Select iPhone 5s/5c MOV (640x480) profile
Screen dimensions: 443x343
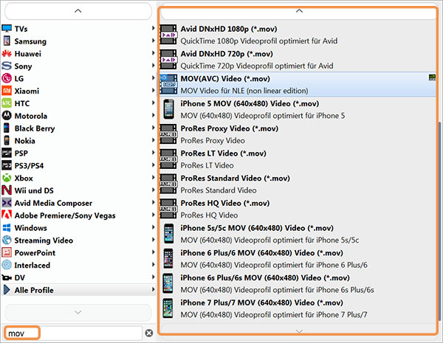click(298, 234)
